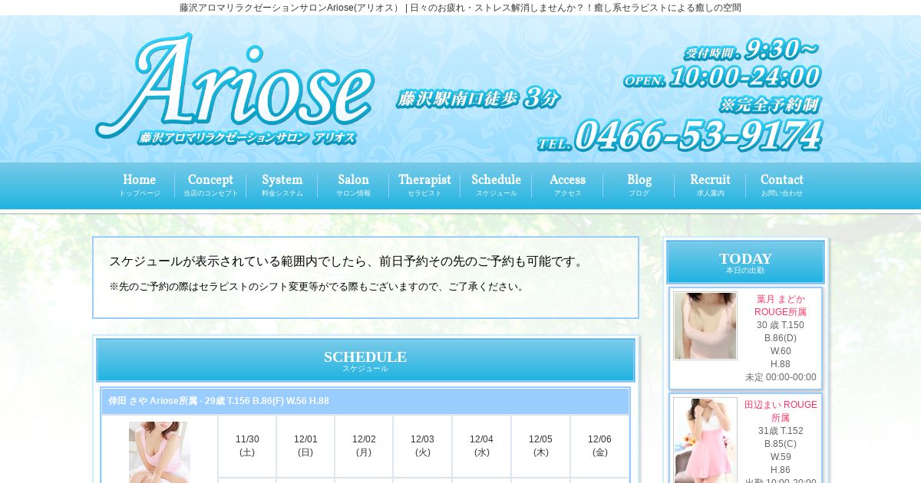Click the シフト変更 disclaimer note

[318, 287]
